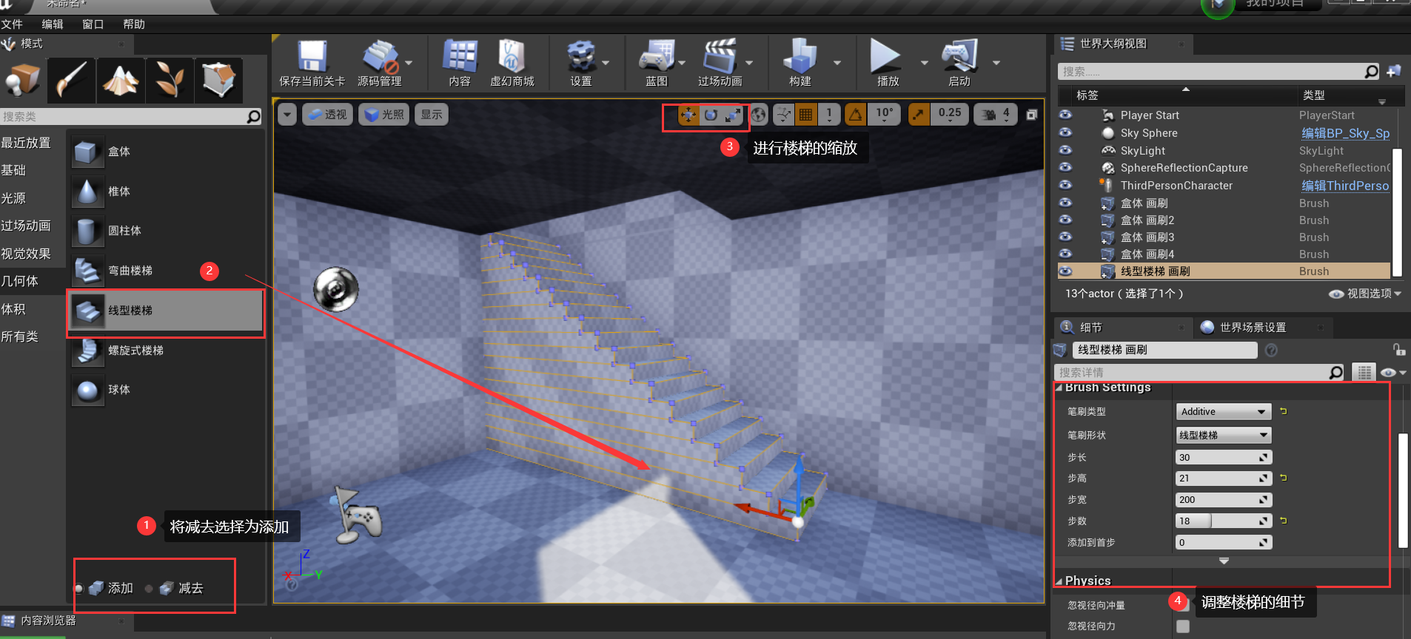Expand advanced Brush Settings arrow
This screenshot has width=1411, height=639.
tap(1224, 561)
